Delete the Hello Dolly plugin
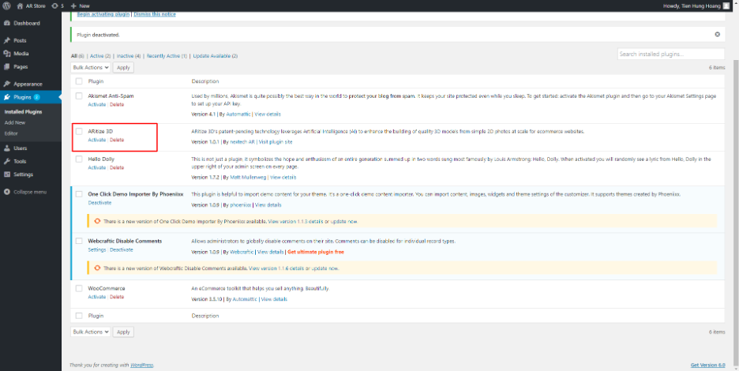The image size is (739, 371). point(117,167)
